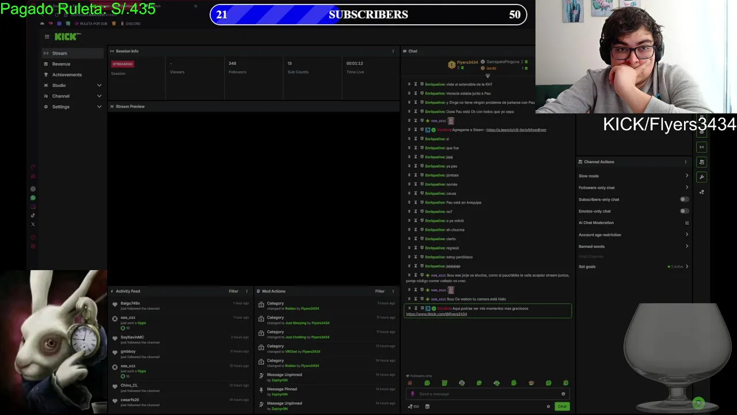Click Chins_CL follow entry
Screen dimensions: 737x415
tap(180, 387)
